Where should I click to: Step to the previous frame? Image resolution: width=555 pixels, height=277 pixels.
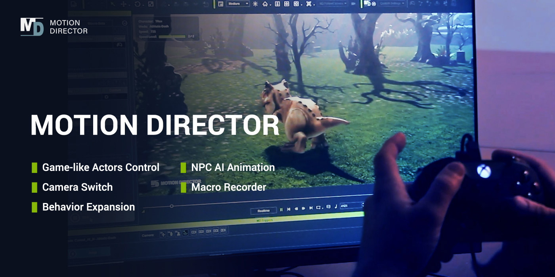pos(296,209)
